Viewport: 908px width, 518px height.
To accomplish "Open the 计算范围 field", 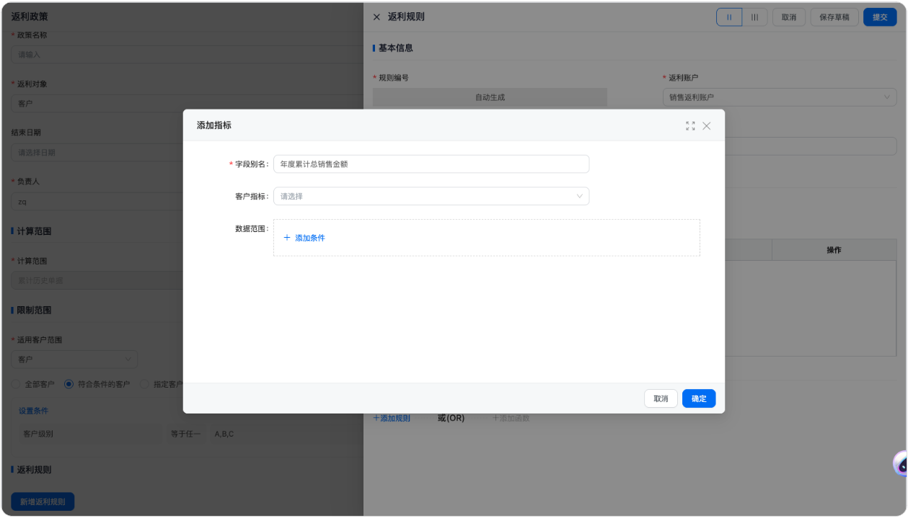I will (97, 280).
